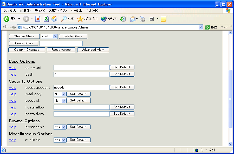
Task: Focus the hosts deny field
Action: [82, 114]
